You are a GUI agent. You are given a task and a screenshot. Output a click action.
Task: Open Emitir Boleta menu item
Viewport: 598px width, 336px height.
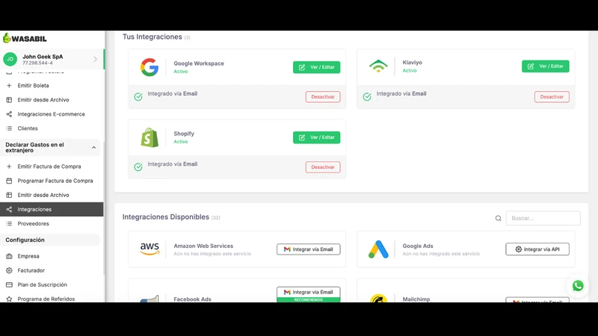33,86
